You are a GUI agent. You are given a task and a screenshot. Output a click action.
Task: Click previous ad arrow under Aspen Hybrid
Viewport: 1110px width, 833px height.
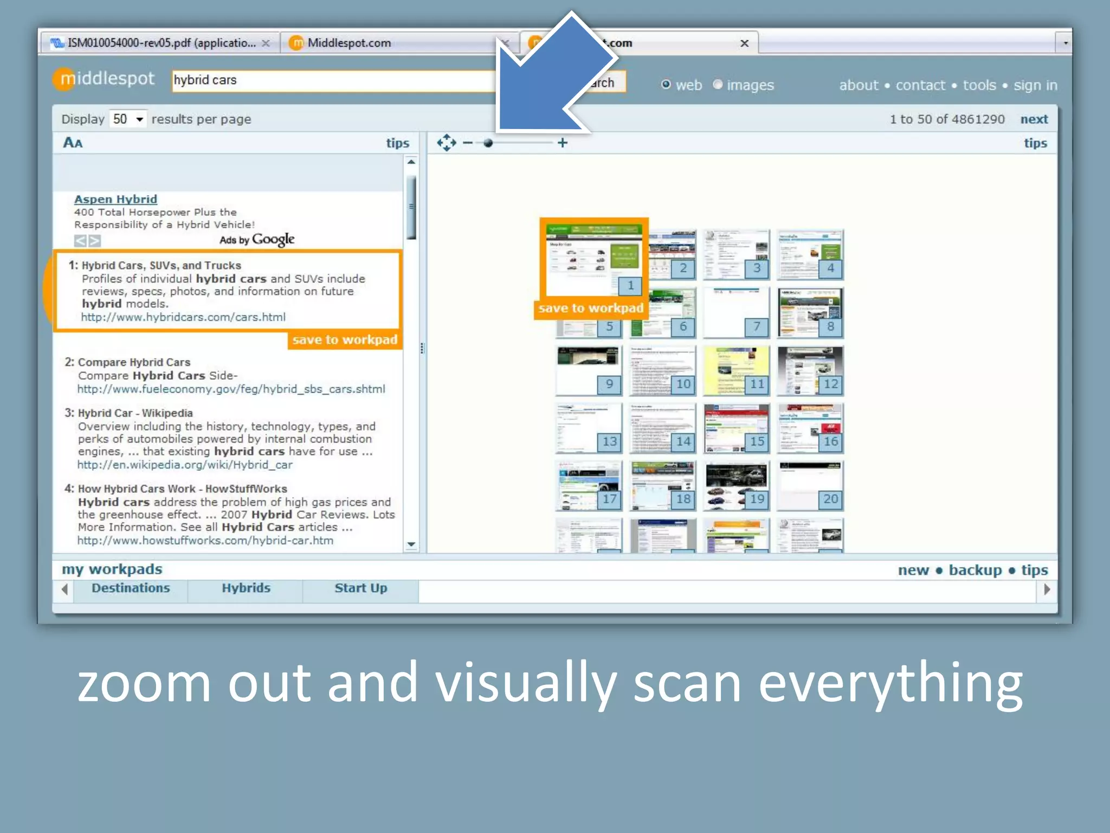tap(80, 241)
